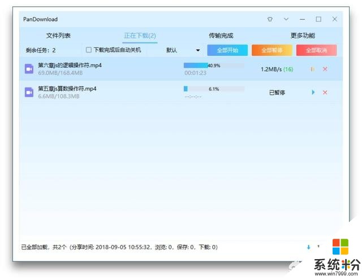Viewport: 362px width, 280px height.
Task: Select the 第五章js算数操作符.mp4 file name
Action: coord(67,89)
